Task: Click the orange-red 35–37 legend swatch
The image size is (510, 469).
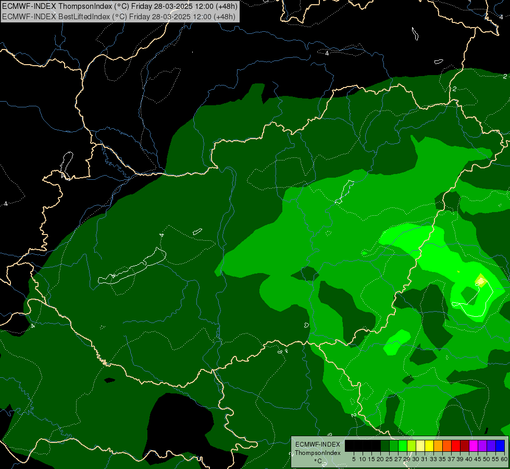Action: coord(447,446)
